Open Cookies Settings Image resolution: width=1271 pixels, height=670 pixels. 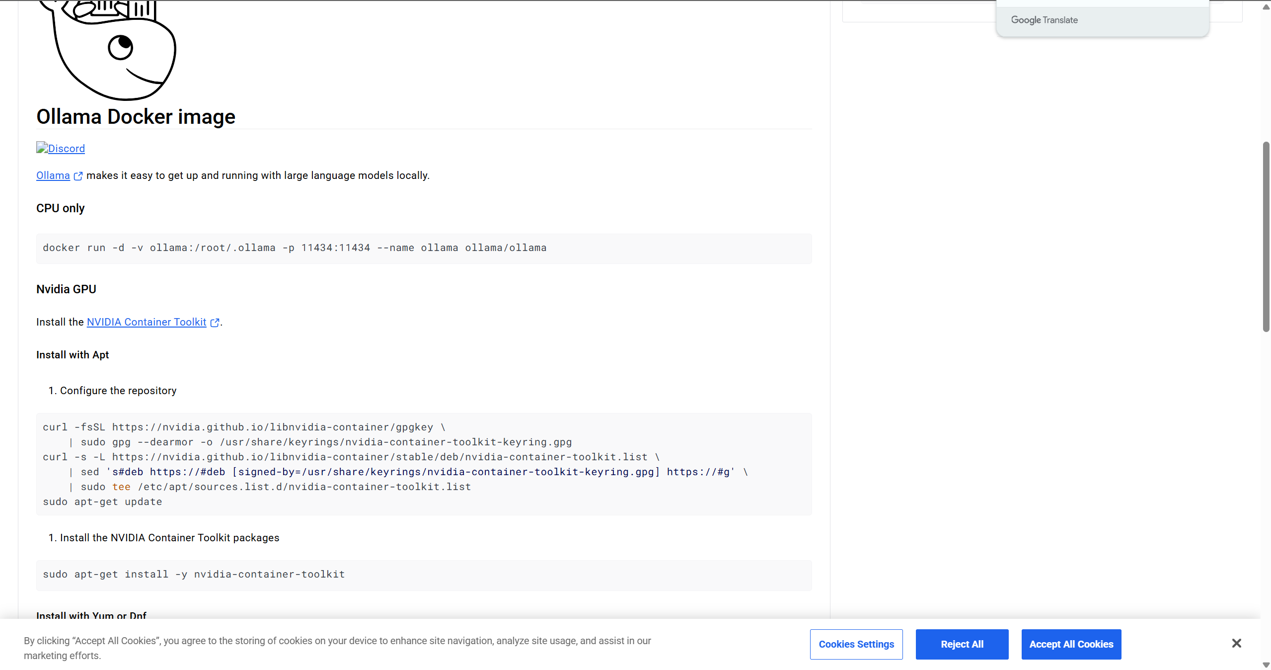coord(856,644)
